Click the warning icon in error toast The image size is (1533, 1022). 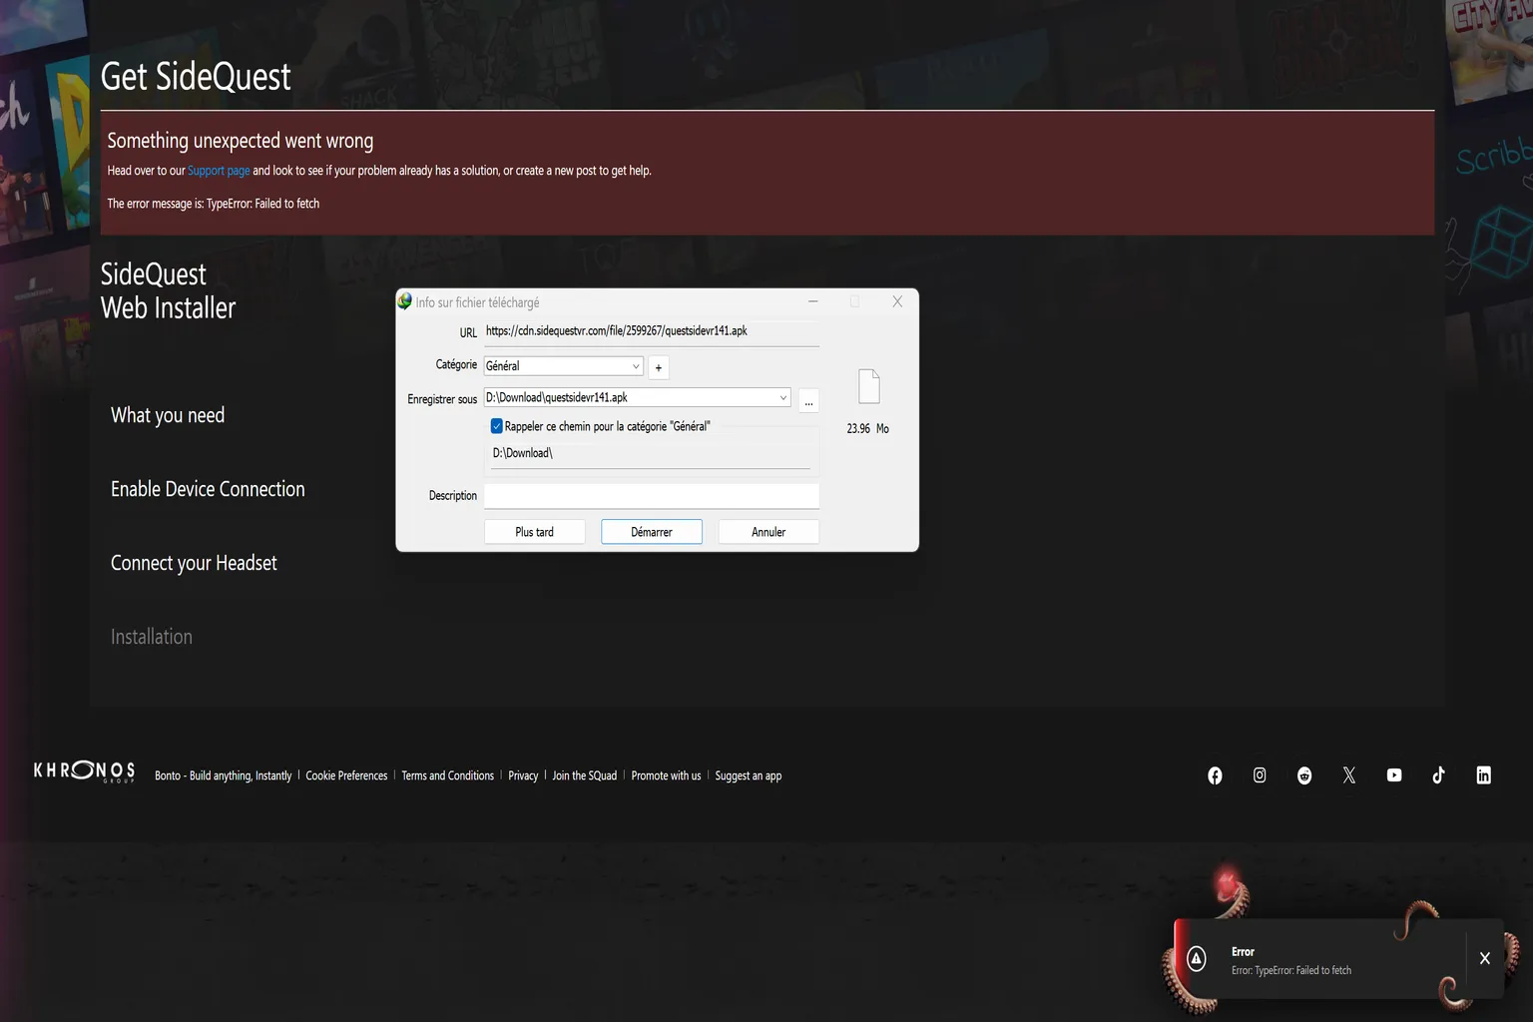[x=1197, y=959]
